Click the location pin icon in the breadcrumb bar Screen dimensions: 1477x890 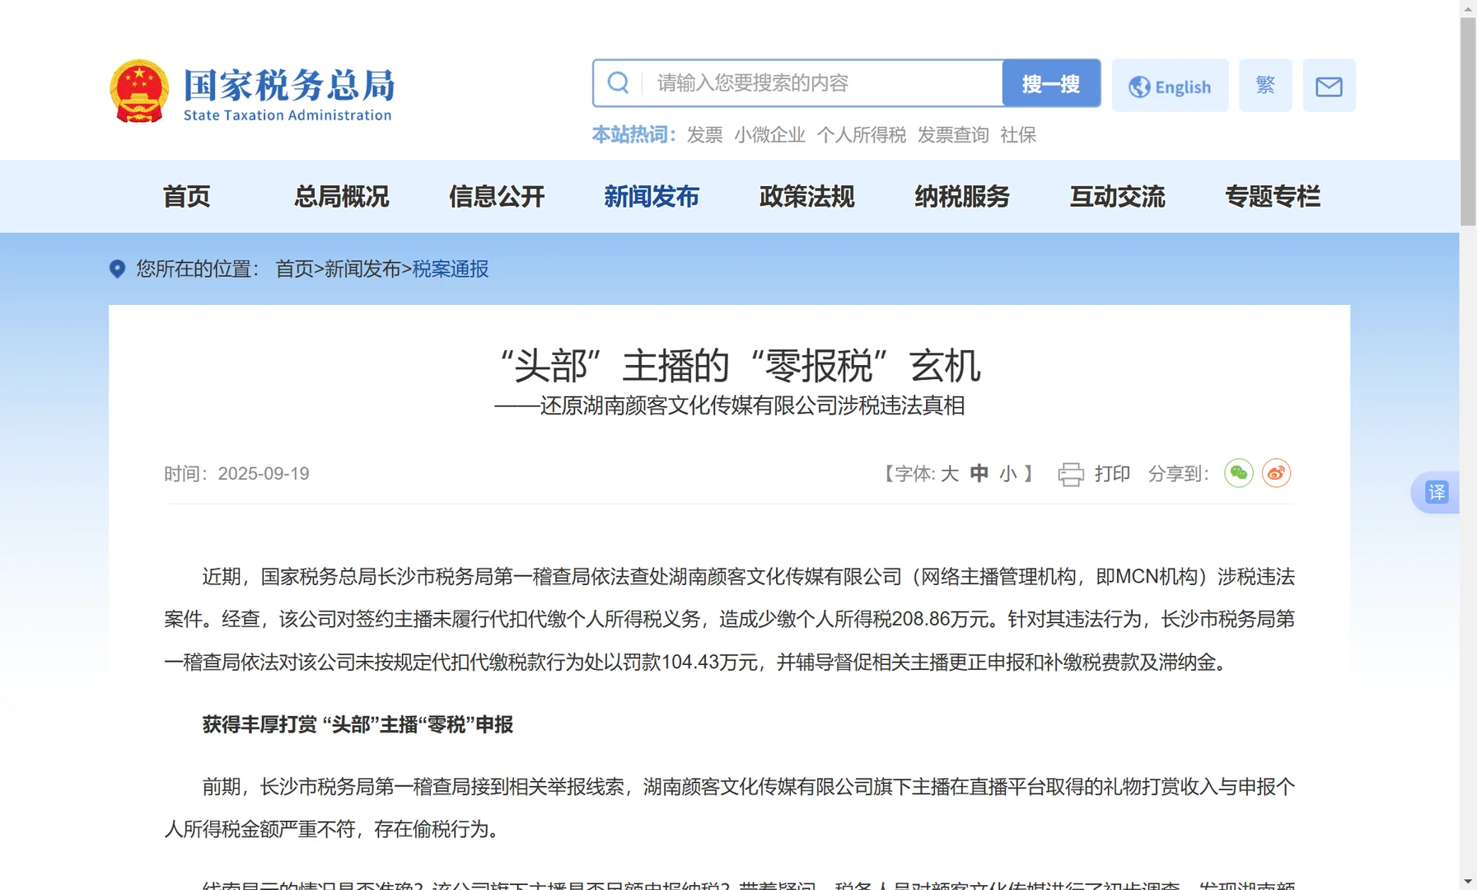point(116,269)
